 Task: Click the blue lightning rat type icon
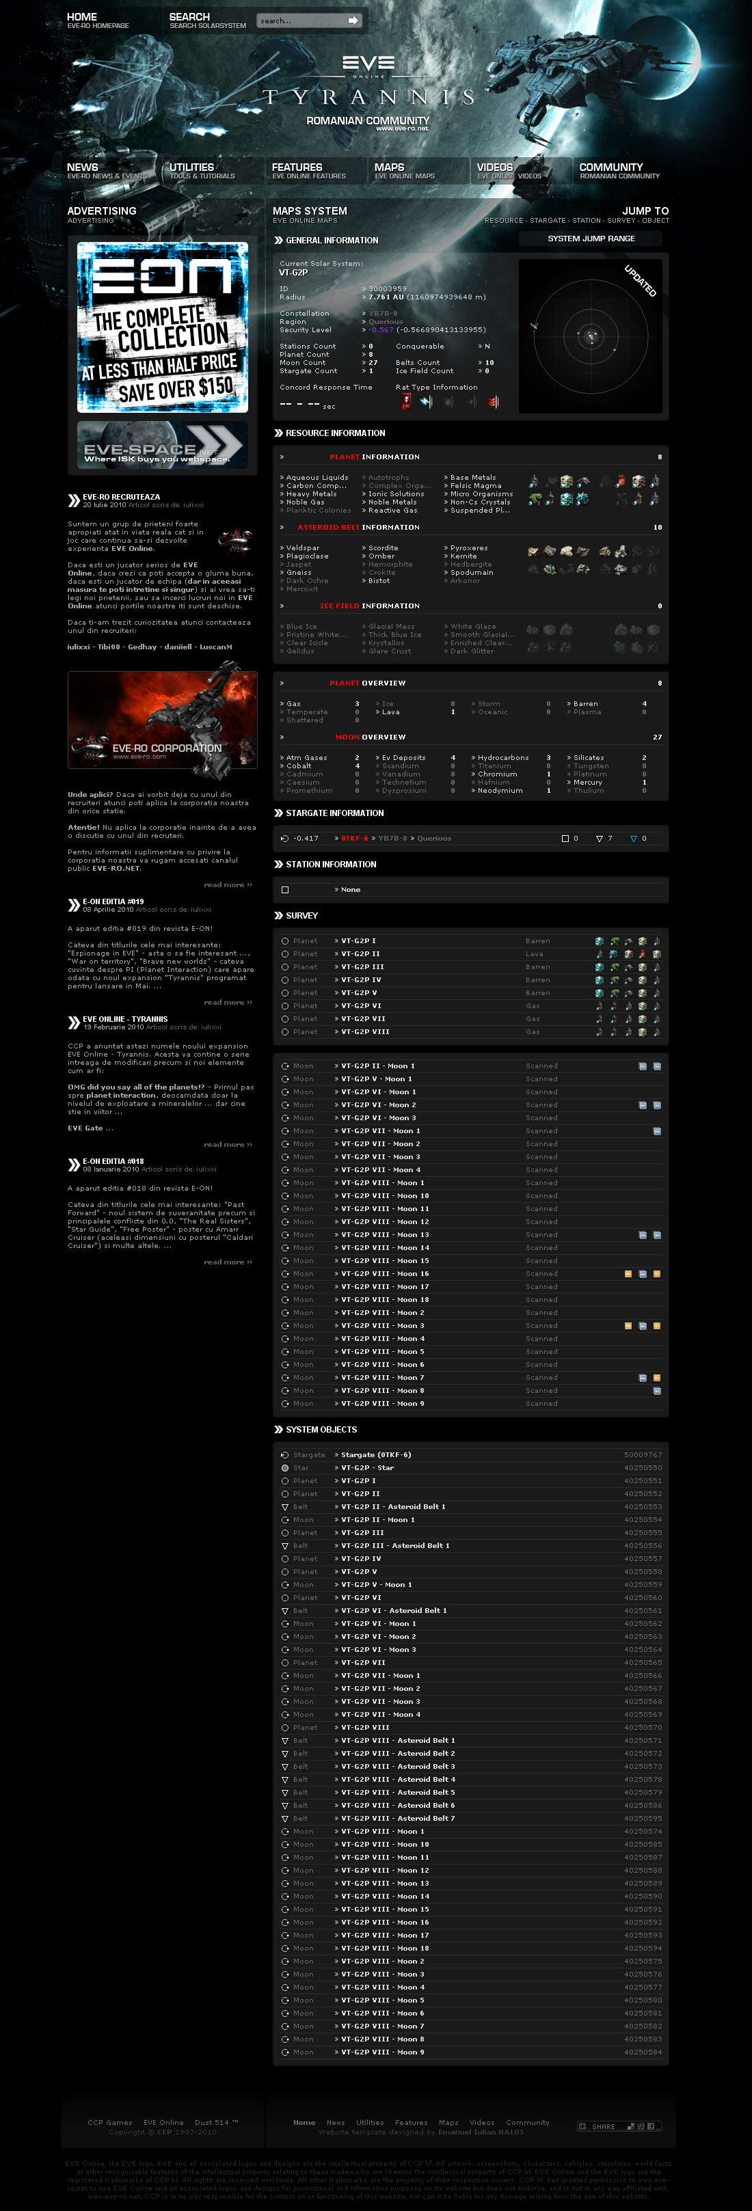[x=427, y=402]
